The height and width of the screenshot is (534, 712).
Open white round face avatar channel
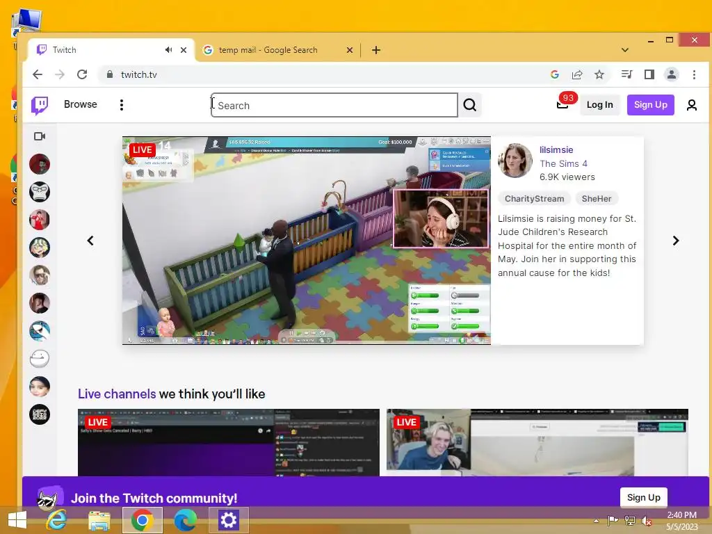(x=40, y=359)
